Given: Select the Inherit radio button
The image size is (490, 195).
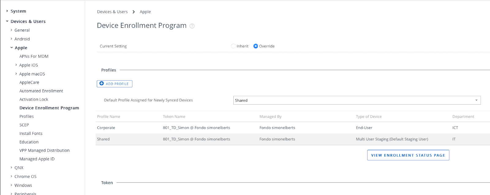Looking at the screenshot, I should pos(233,46).
